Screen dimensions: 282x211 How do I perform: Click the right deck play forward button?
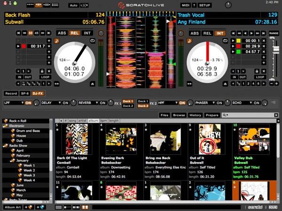(x=251, y=33)
